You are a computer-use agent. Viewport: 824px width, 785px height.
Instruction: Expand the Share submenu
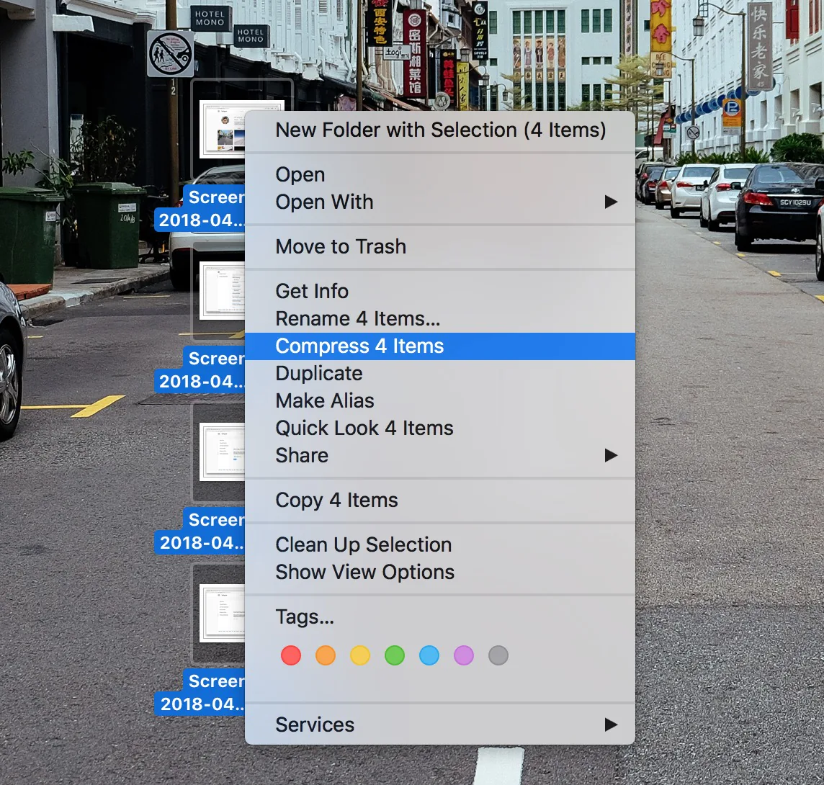(x=440, y=456)
